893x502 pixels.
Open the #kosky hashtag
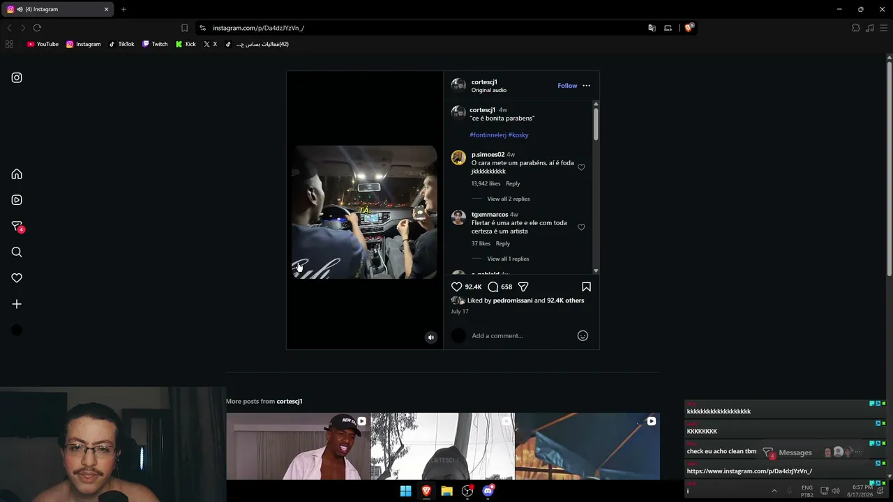[x=518, y=135]
